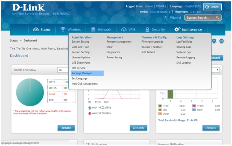Choose Backup / Restore
The height and width of the screenshot is (146, 232).
coord(151,47)
